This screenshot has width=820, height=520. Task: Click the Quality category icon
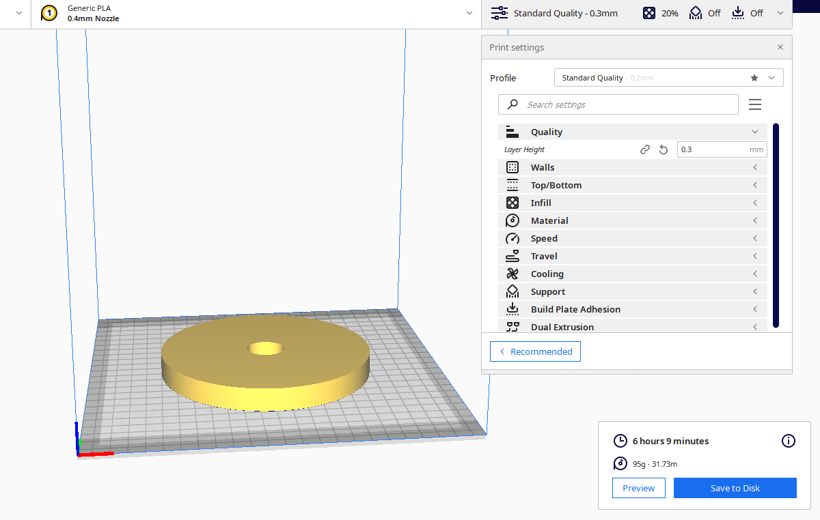pos(512,132)
